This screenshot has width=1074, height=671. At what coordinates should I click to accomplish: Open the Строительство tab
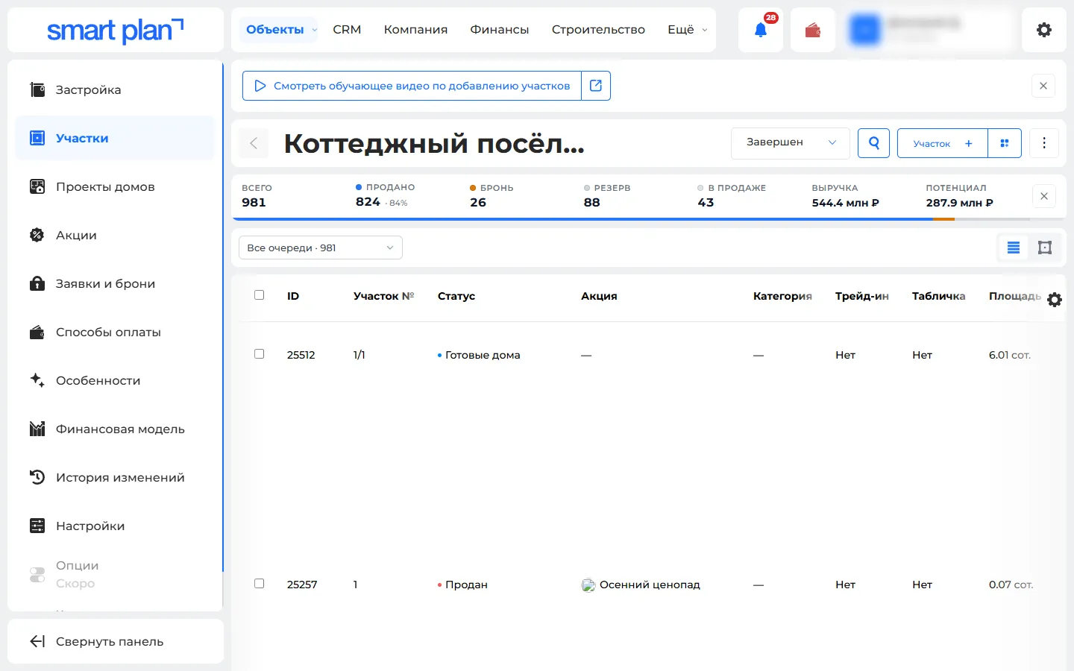pos(598,30)
